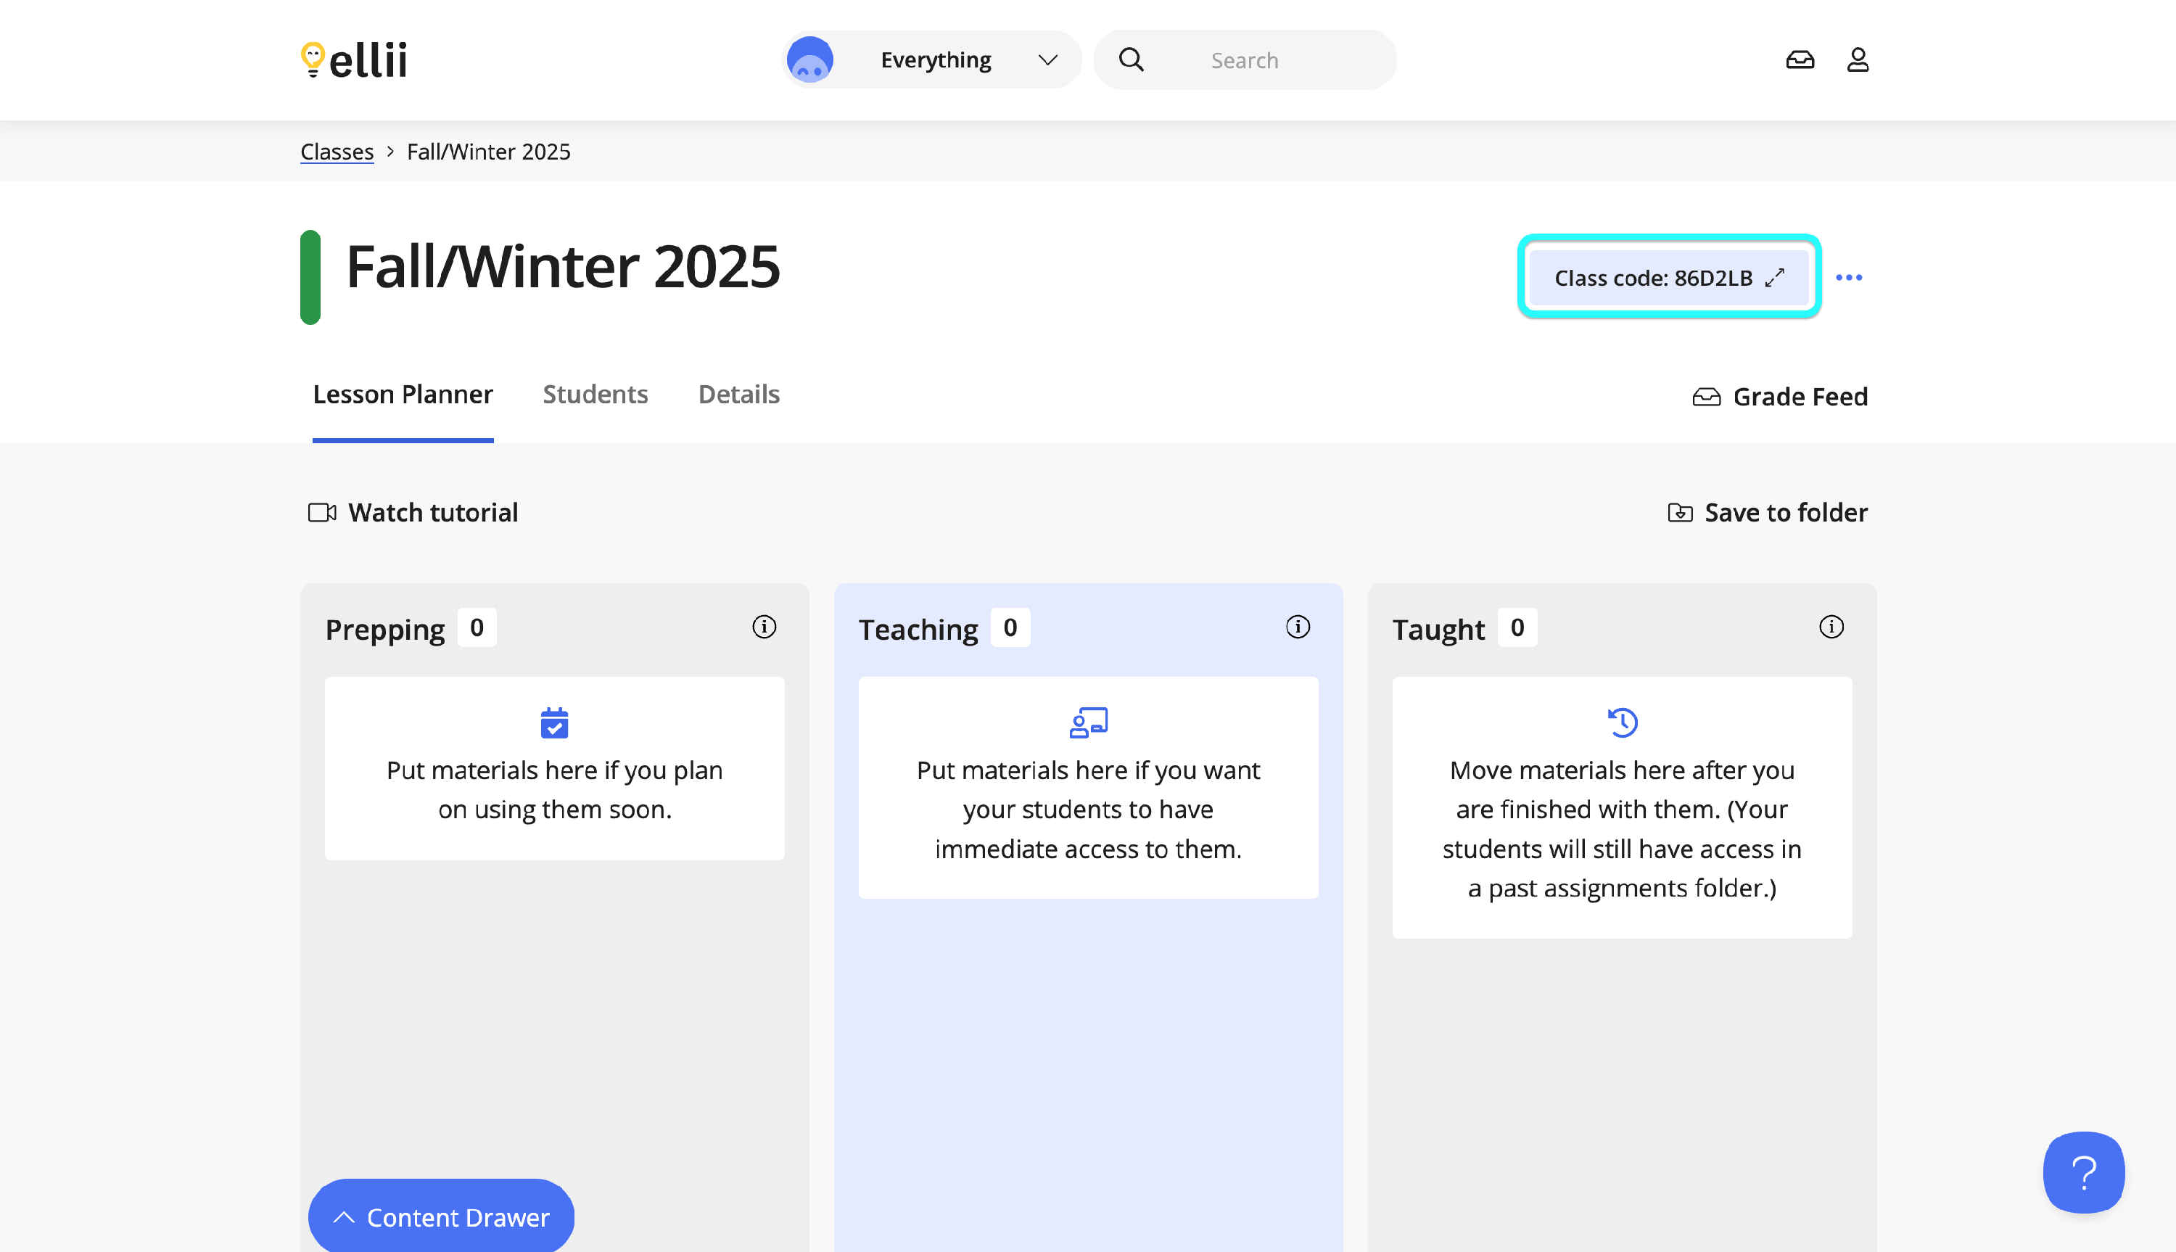Click the ellii logo
Screen dimensions: 2176x1252
353,60
